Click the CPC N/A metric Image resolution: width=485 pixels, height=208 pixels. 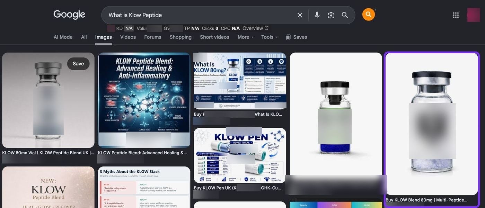click(x=230, y=28)
